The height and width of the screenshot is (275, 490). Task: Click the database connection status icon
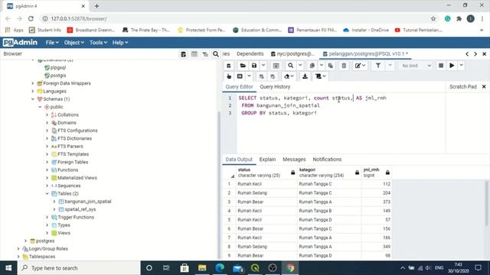[229, 66]
